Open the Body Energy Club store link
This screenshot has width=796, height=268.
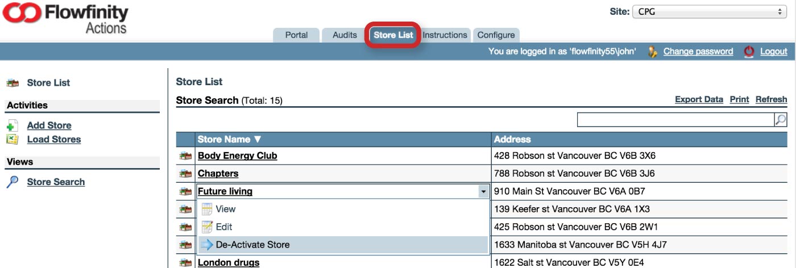coord(237,156)
